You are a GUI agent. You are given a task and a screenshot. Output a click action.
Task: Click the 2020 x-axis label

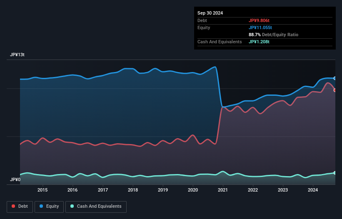click(193, 190)
